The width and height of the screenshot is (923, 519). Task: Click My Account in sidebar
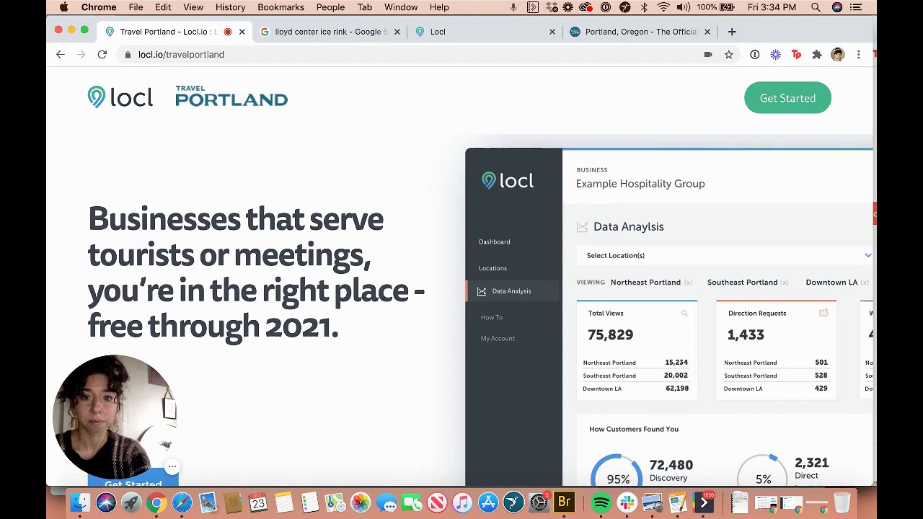pos(498,339)
